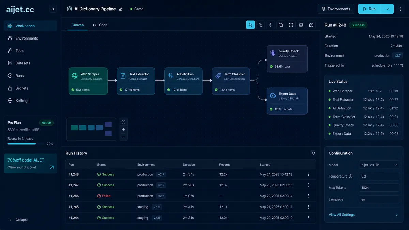Select the Web Scraper node
The height and width of the screenshot is (230, 409).
[88, 81]
